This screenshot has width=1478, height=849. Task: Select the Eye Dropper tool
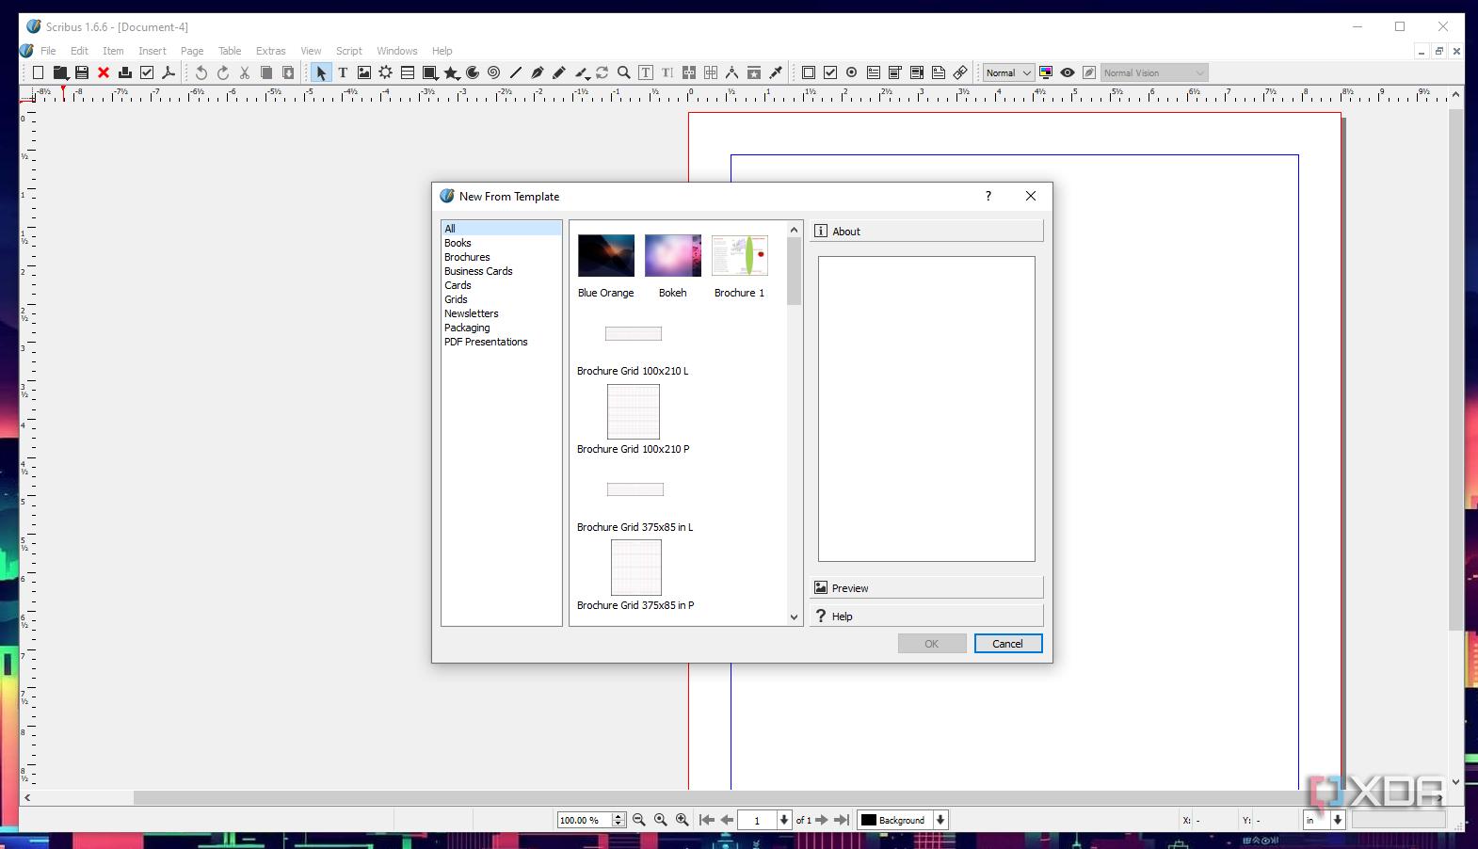(x=776, y=72)
